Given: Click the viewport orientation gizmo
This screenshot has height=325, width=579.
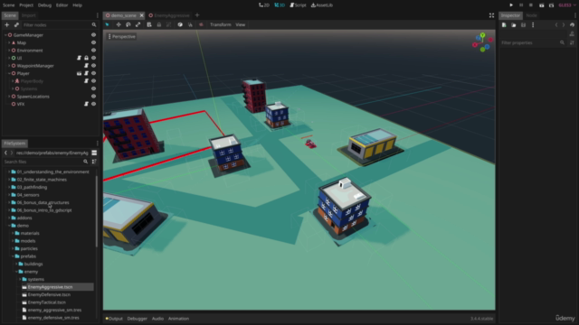Looking at the screenshot, I should pyautogui.click(x=482, y=42).
